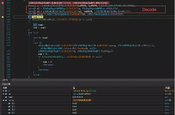Viewport: 175px width, 115px height.
Task: Select the variable icon beside u2 in locals
Action: (6, 94)
